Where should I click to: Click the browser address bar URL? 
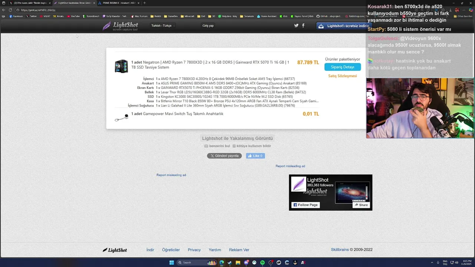(38, 10)
